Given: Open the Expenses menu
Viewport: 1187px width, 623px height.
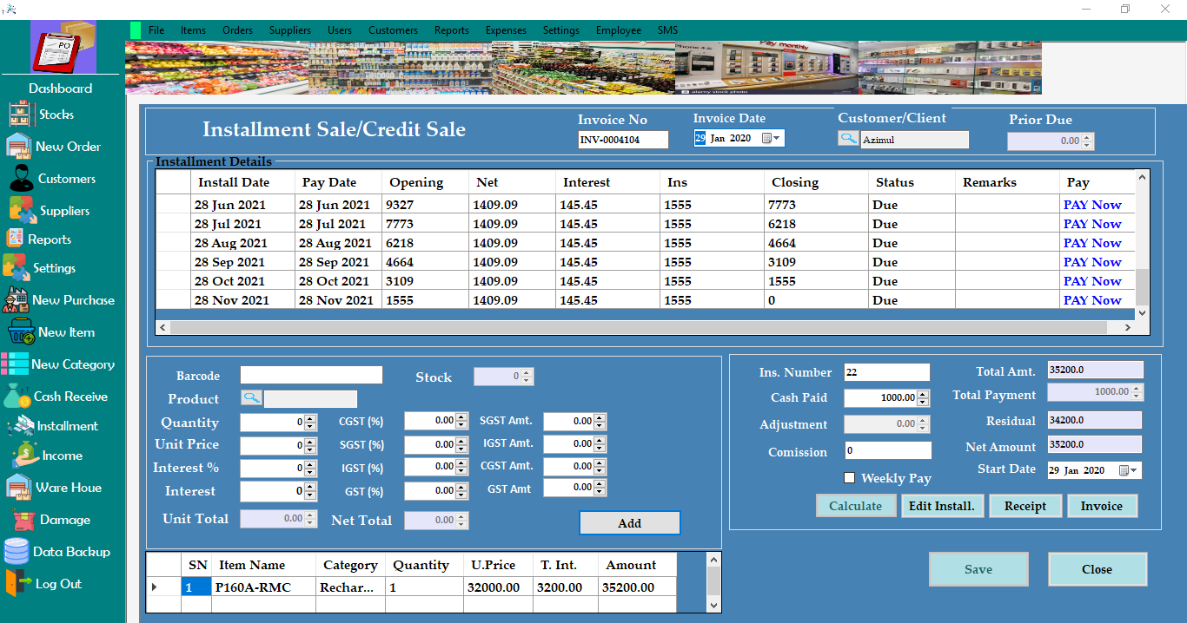Looking at the screenshot, I should pos(506,30).
